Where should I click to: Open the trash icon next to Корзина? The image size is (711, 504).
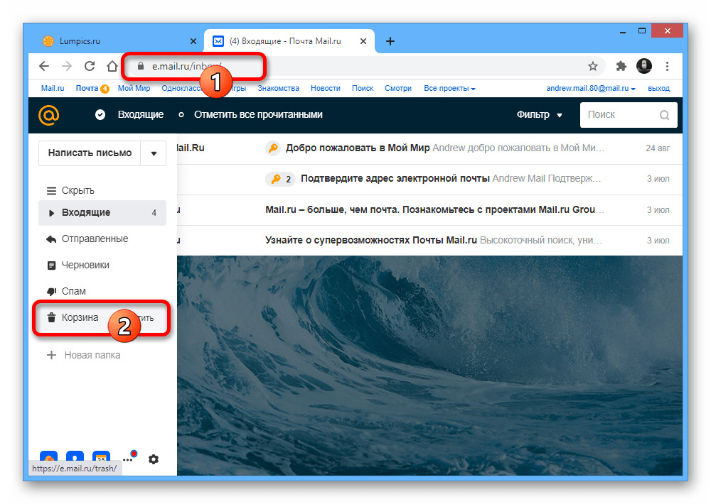pos(52,317)
